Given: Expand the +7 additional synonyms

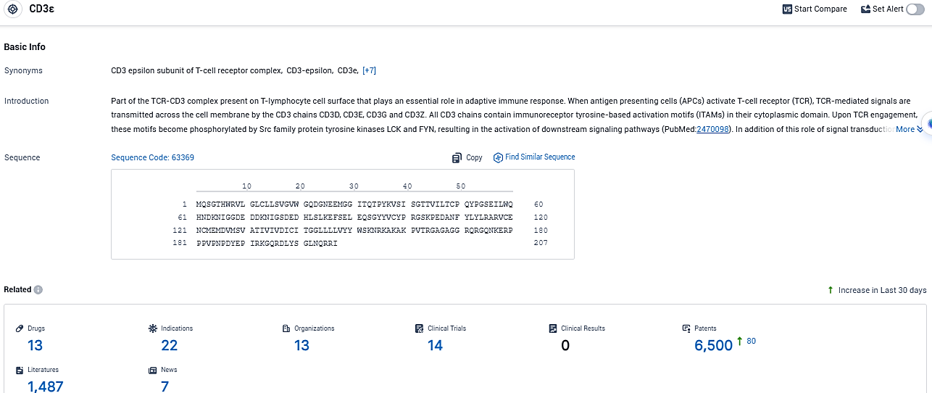Looking at the screenshot, I should click(x=369, y=70).
